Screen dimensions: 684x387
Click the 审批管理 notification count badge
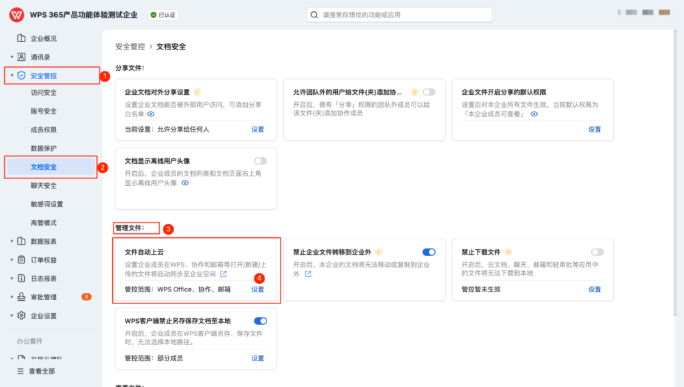(86, 297)
